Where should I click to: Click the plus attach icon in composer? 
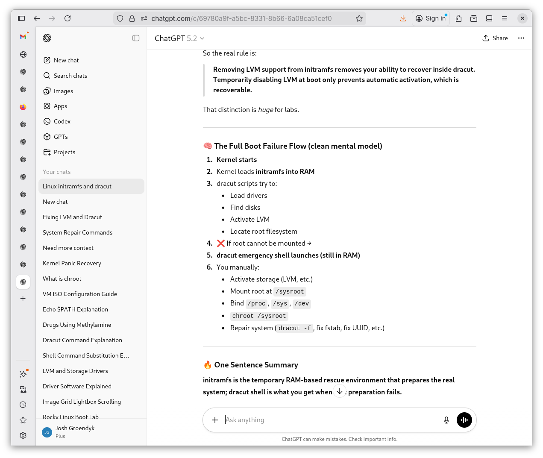[x=215, y=420]
